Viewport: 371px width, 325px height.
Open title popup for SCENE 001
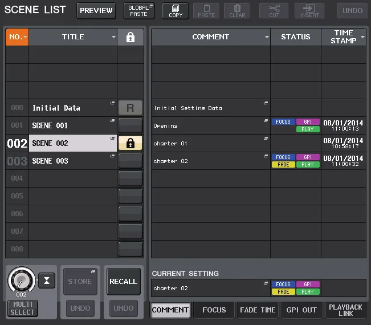(x=112, y=121)
